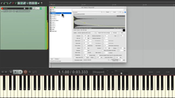Select Ride in the FX list
Screen dimensions: 175x98
click(53, 29)
